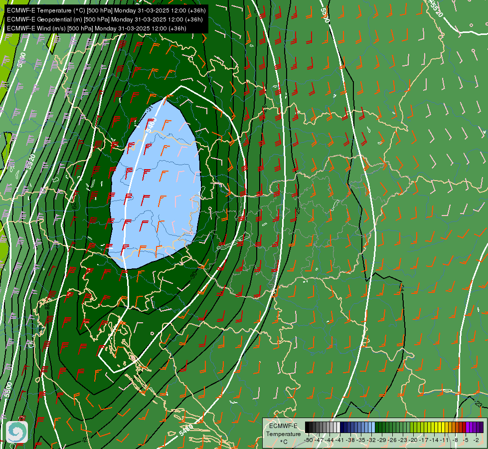Click the -20 label on temperature legend
This screenshot has width=488, height=449.
coord(413,440)
